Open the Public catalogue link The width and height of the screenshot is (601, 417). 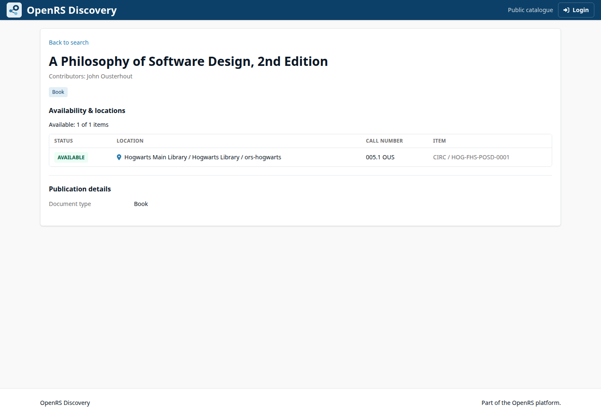[x=530, y=10]
